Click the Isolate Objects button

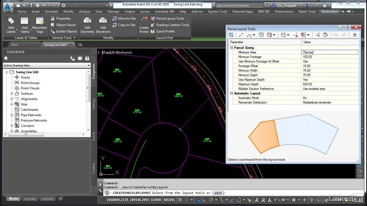click(x=64, y=31)
